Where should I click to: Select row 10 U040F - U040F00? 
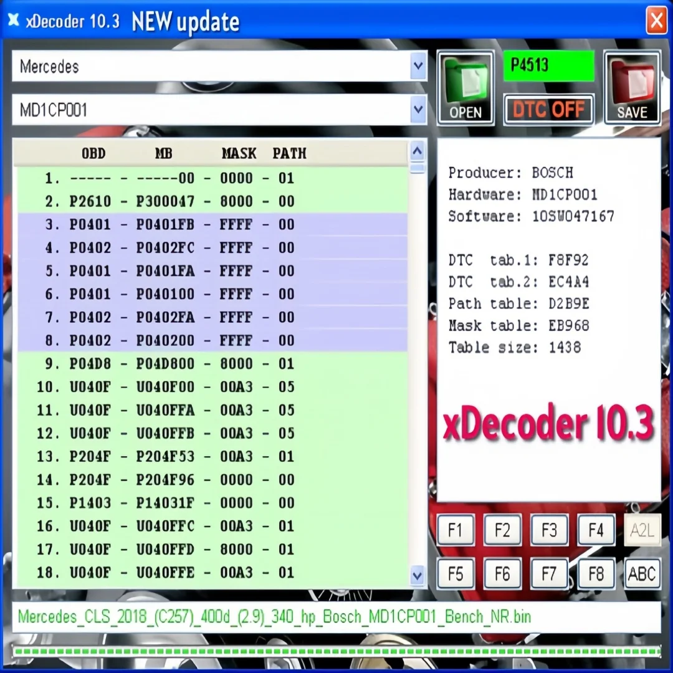click(212, 387)
